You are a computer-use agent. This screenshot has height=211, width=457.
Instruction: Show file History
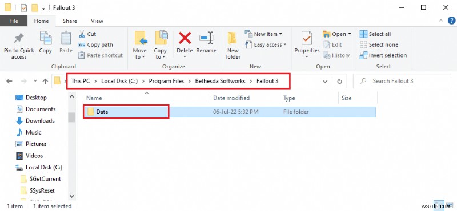(x=336, y=55)
